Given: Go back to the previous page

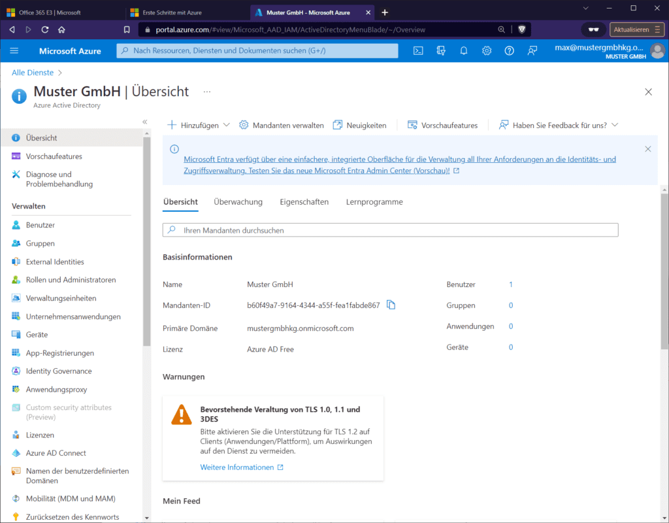Looking at the screenshot, I should pyautogui.click(x=12, y=29).
